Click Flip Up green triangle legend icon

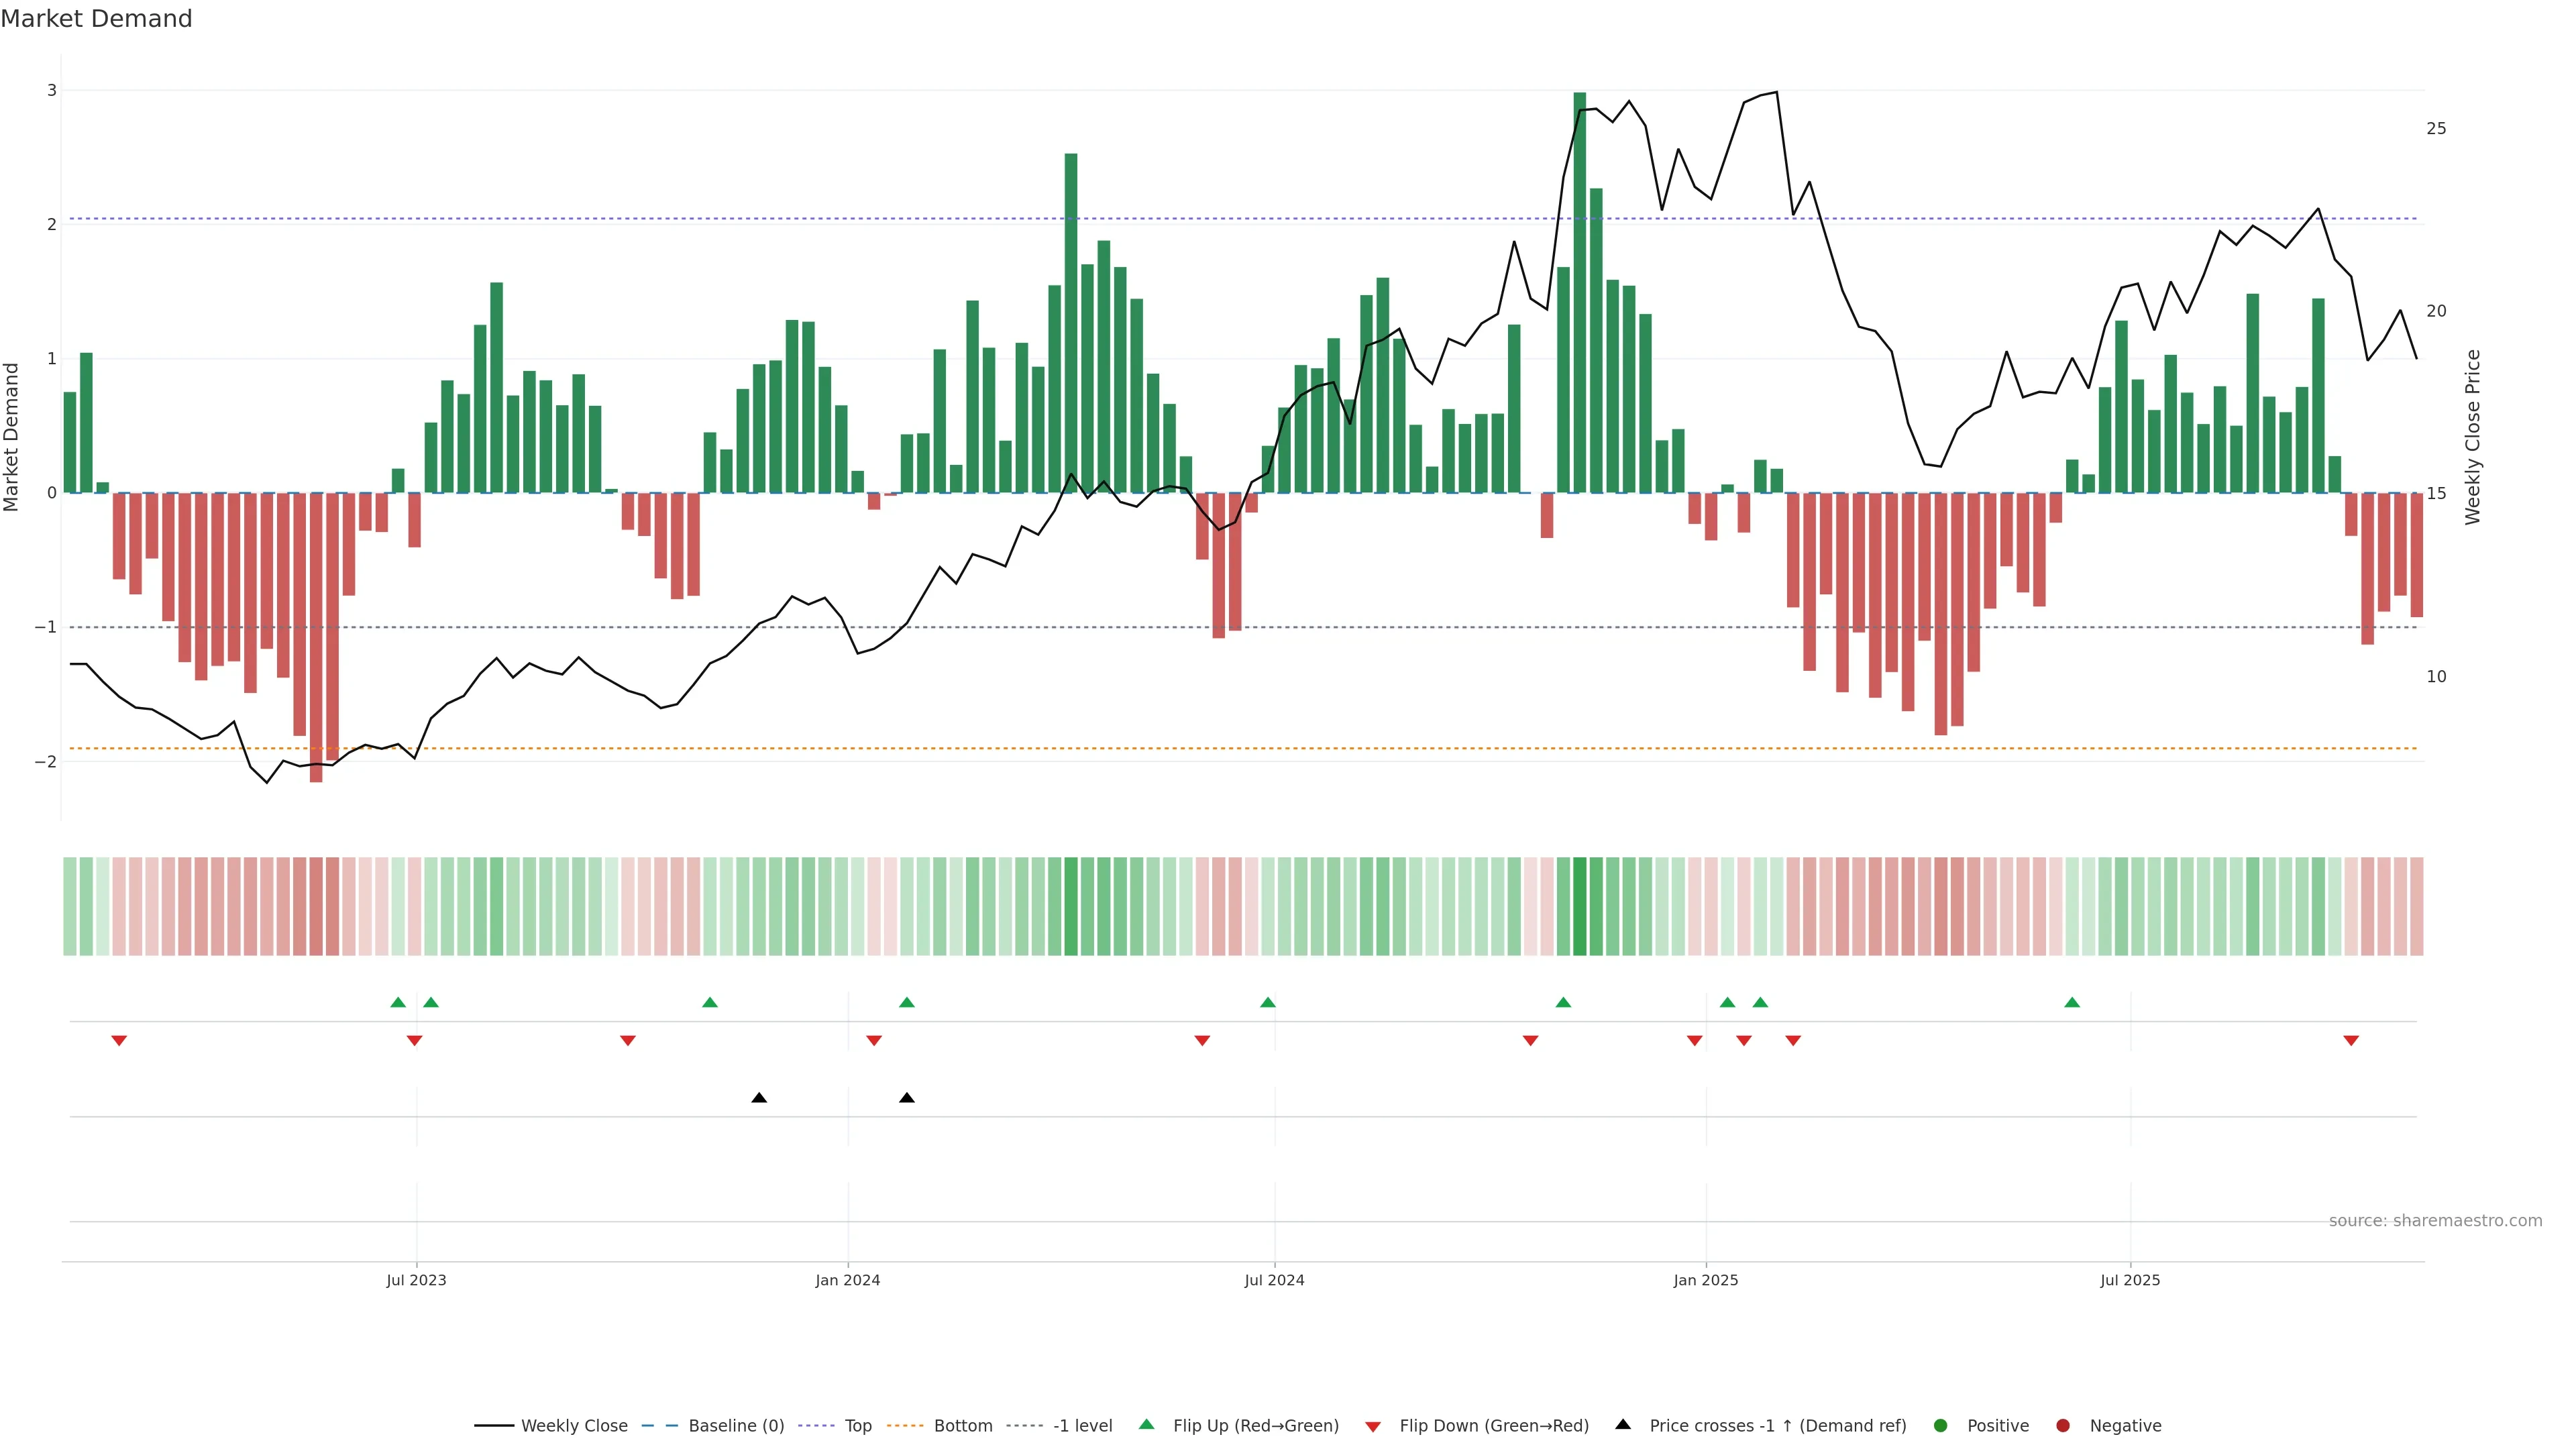[x=1147, y=1424]
